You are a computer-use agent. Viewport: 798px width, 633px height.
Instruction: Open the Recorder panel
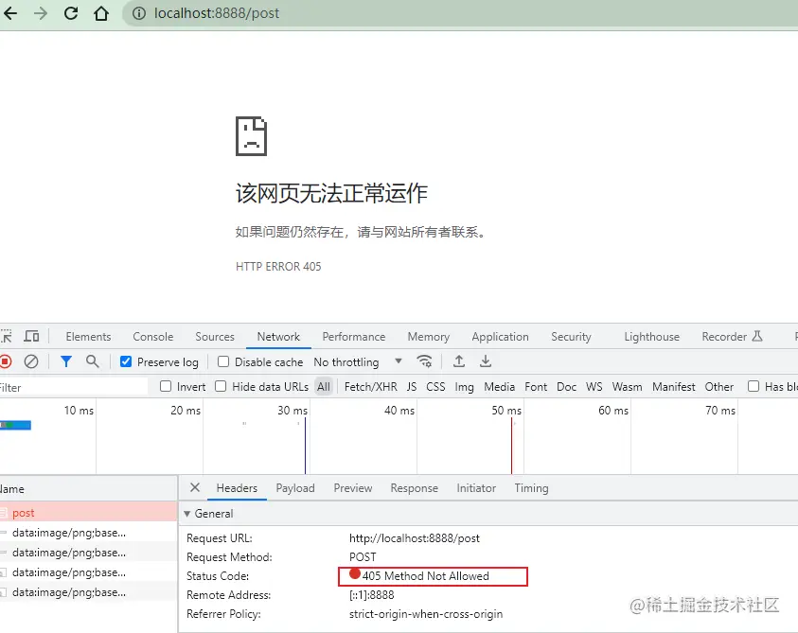(732, 336)
